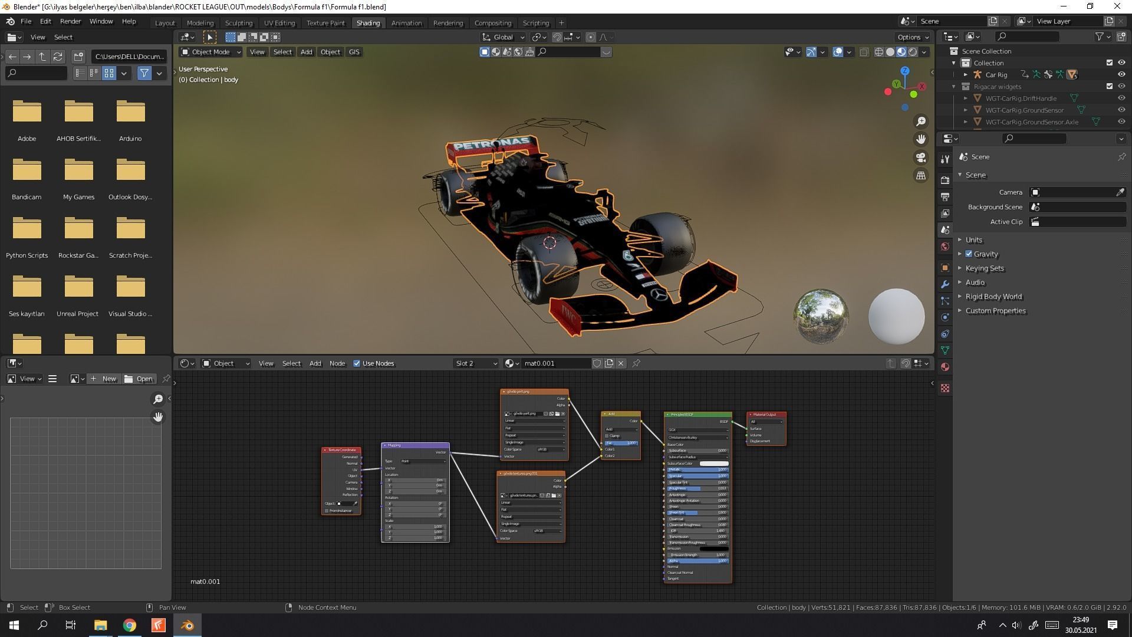
Task: Open node editor Node menu
Action: (337, 363)
